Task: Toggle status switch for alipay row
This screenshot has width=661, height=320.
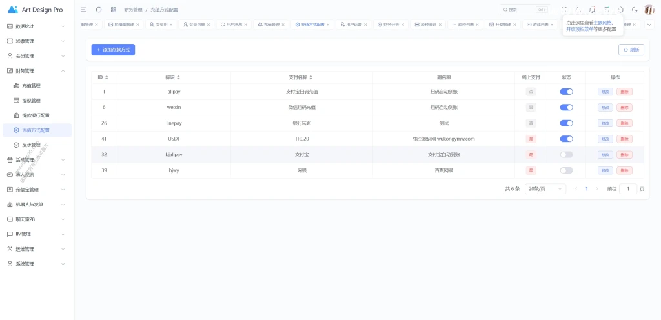Action: (x=566, y=92)
